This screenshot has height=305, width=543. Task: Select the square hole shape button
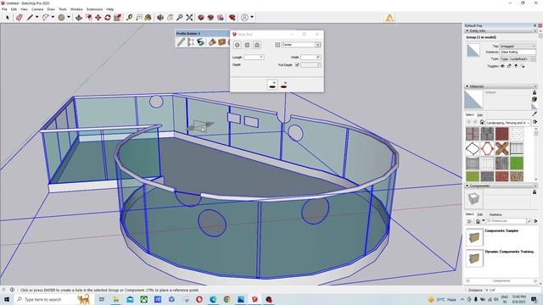pos(247,45)
